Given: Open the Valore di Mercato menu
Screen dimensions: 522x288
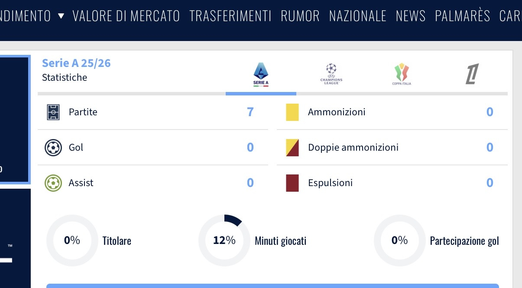Looking at the screenshot, I should [126, 16].
